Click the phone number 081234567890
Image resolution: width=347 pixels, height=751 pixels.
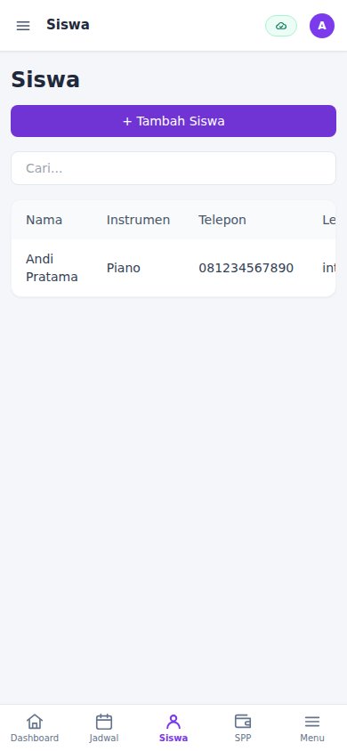[246, 268]
